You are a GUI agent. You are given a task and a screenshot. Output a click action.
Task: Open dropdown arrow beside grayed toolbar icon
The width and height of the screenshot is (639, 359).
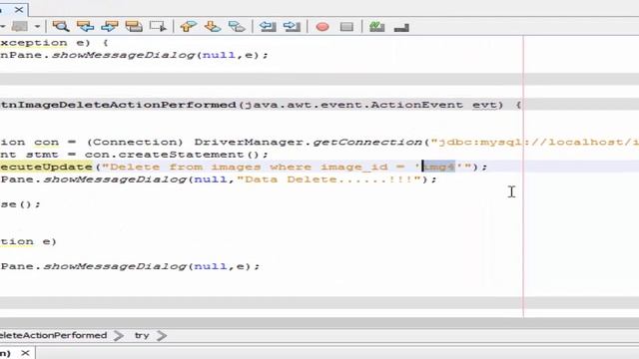[37, 27]
